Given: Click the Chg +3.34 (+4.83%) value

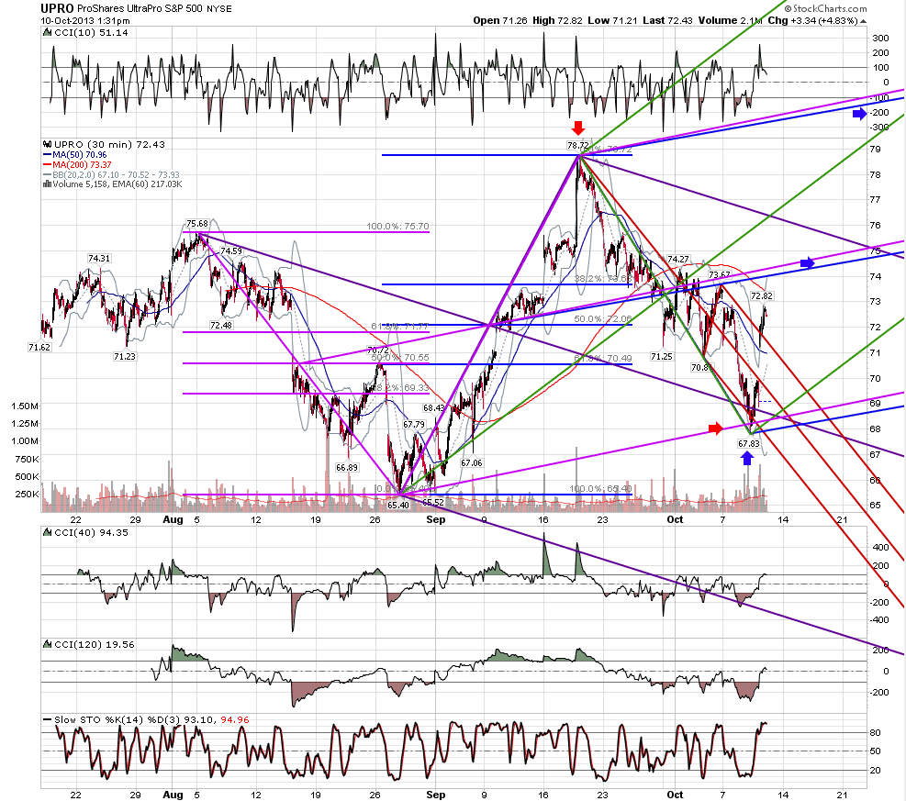Looking at the screenshot, I should [x=812, y=21].
